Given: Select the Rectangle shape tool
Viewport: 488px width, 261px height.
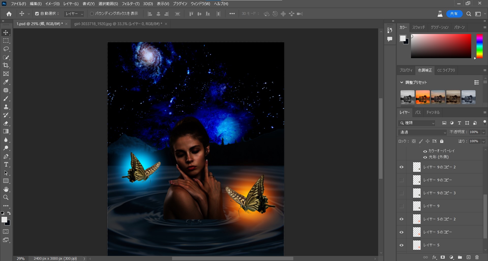Looking at the screenshot, I should point(6,181).
